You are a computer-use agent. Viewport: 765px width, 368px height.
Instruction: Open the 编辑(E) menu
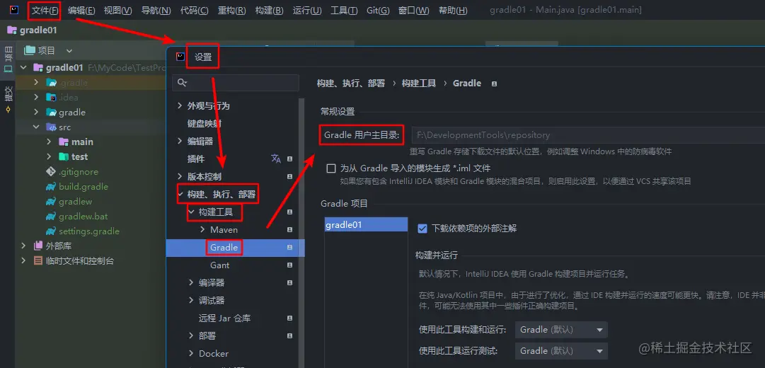81,10
